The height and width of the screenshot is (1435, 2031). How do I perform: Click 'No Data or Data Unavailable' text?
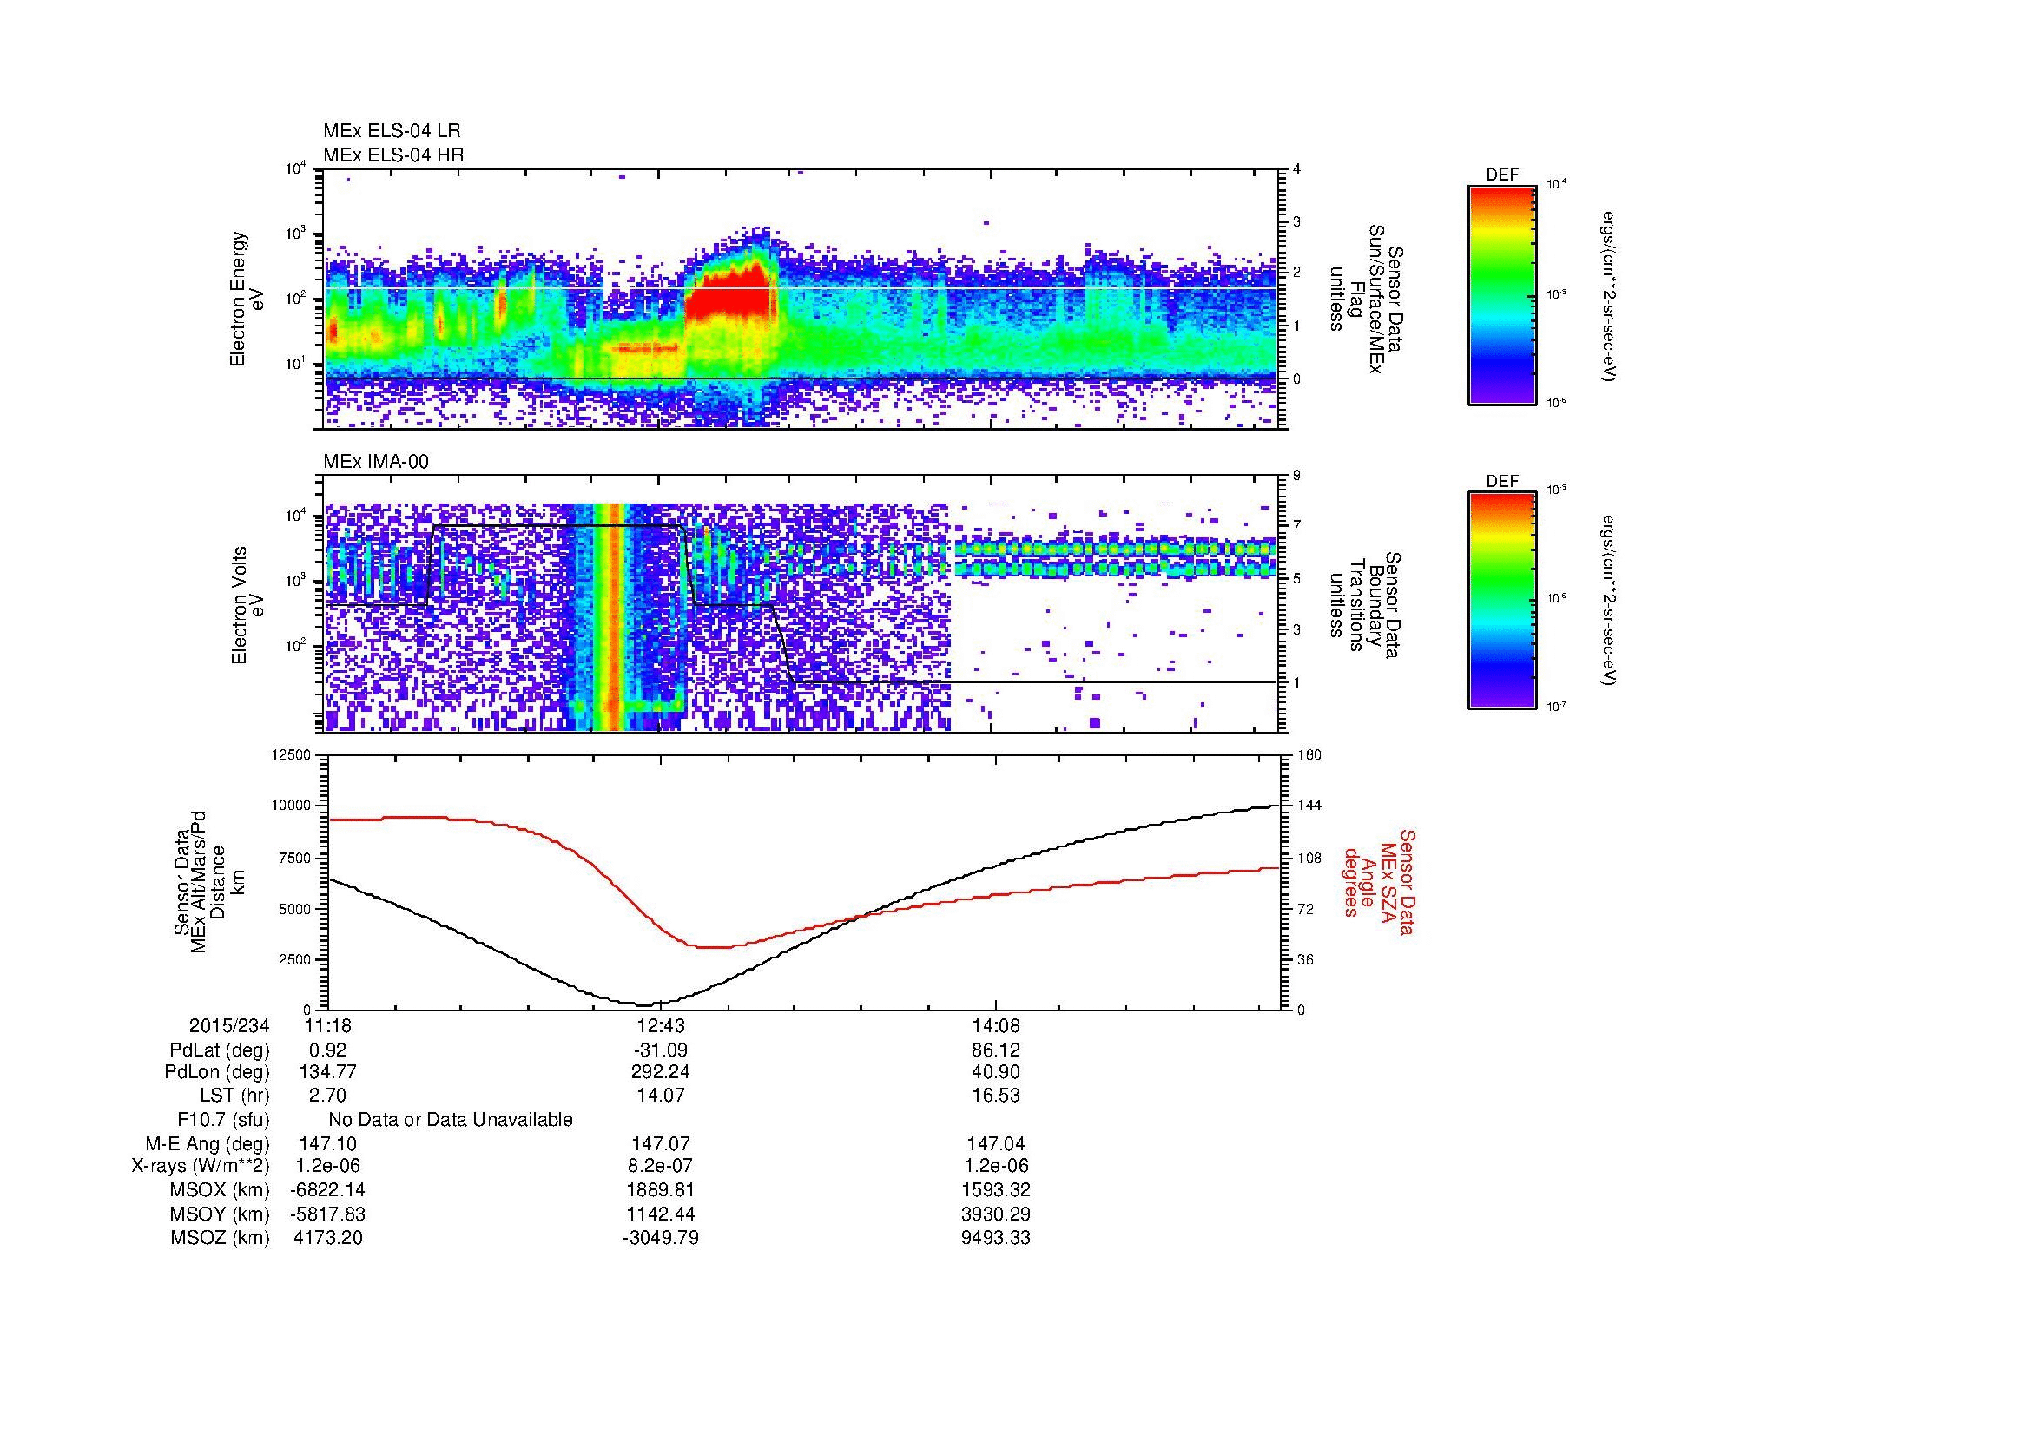pyautogui.click(x=451, y=1119)
